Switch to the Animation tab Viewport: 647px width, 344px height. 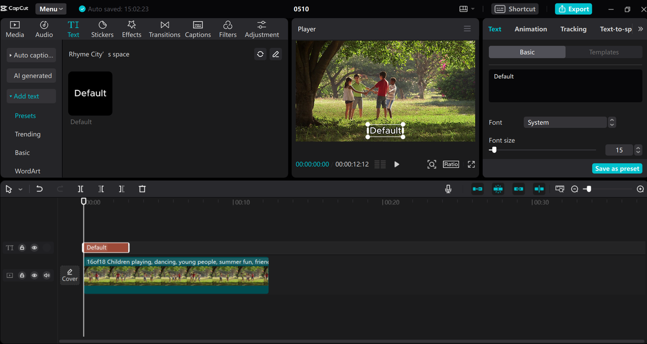530,29
